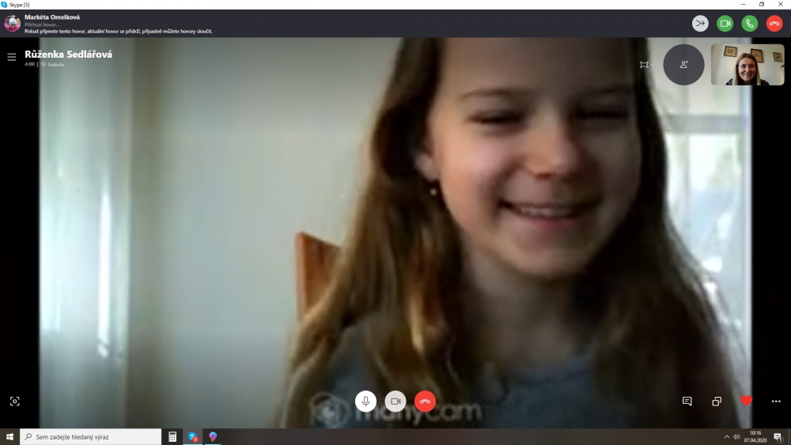The height and width of the screenshot is (445, 791).
Task: Click the Růženka Sedlářová call title
Action: pos(69,55)
